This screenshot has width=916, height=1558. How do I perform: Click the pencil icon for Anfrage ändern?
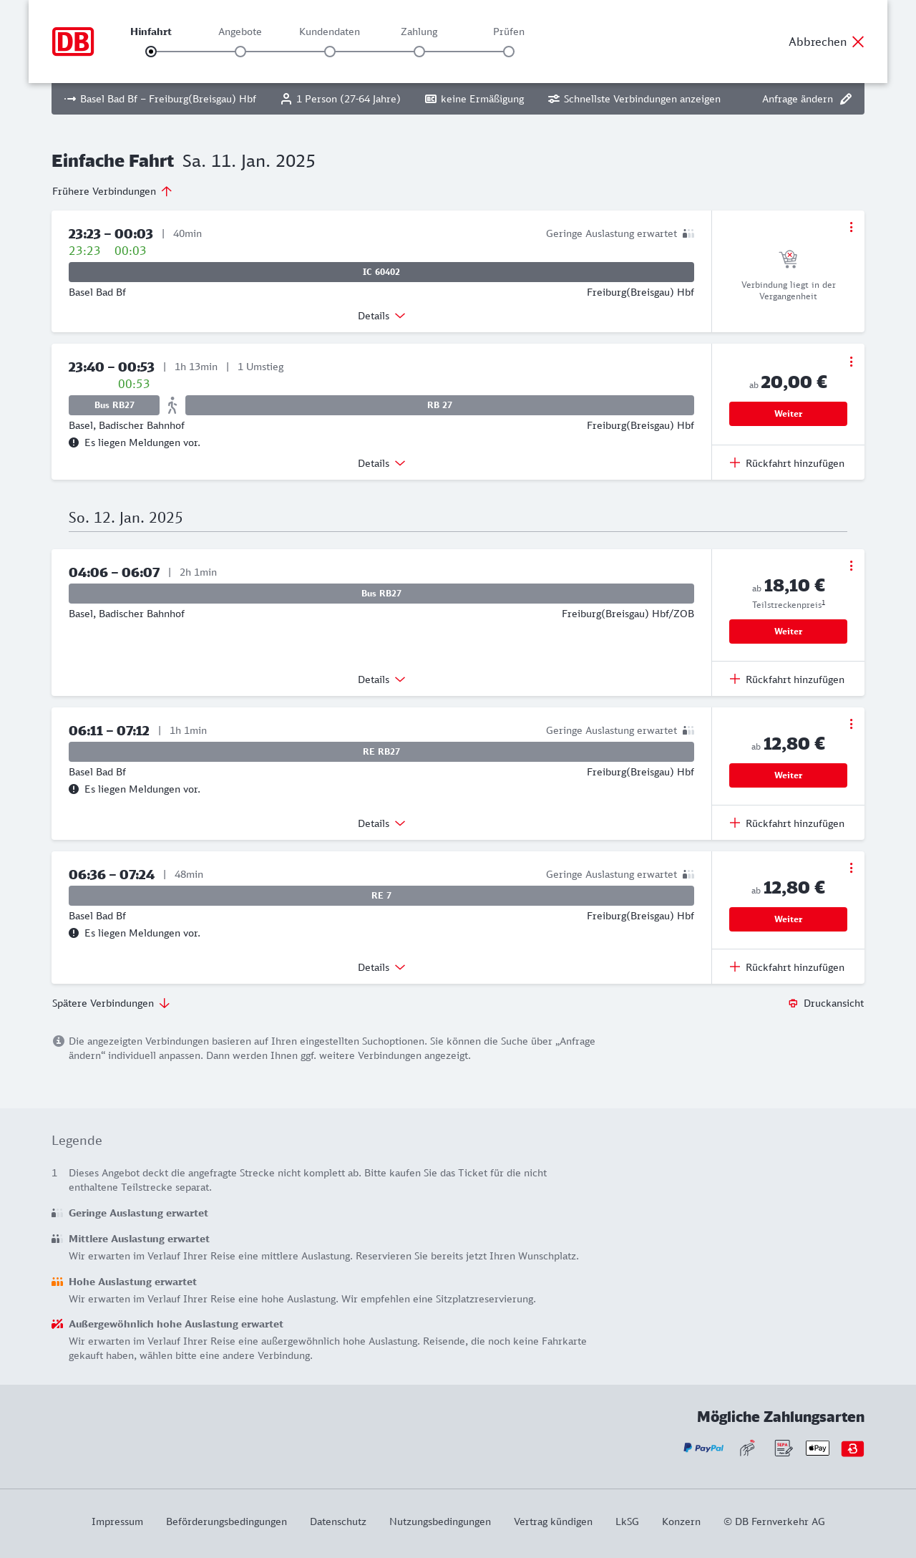point(846,99)
